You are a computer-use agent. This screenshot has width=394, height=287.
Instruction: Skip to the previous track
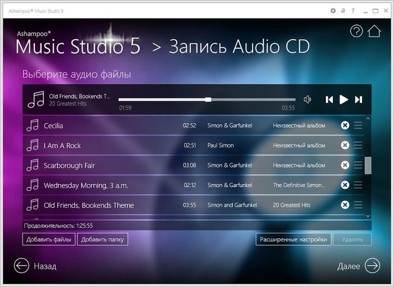click(x=329, y=99)
